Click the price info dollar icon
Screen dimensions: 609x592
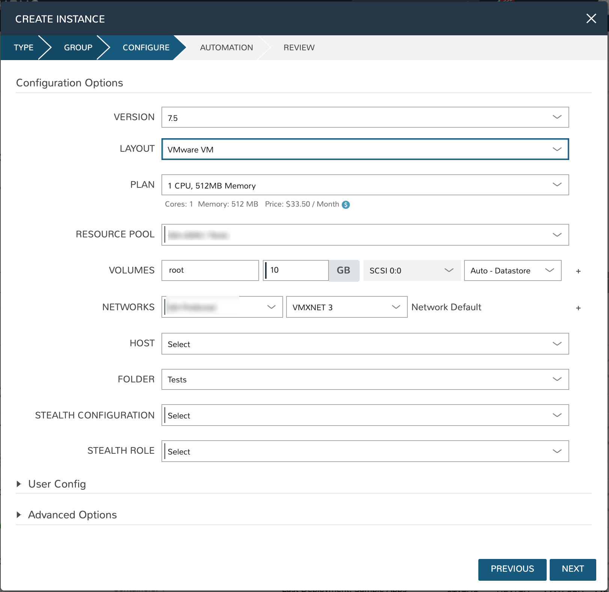[x=346, y=205]
